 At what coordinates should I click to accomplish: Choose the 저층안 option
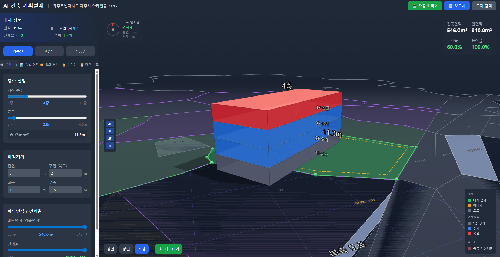(x=80, y=51)
